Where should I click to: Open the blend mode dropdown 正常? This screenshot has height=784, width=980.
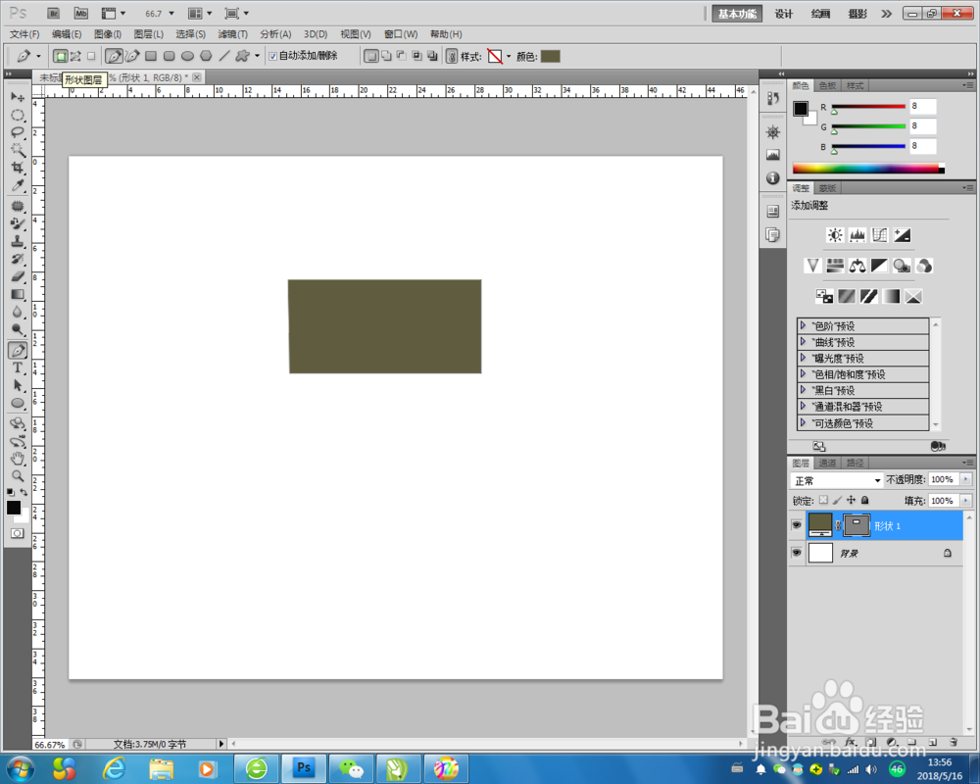836,480
